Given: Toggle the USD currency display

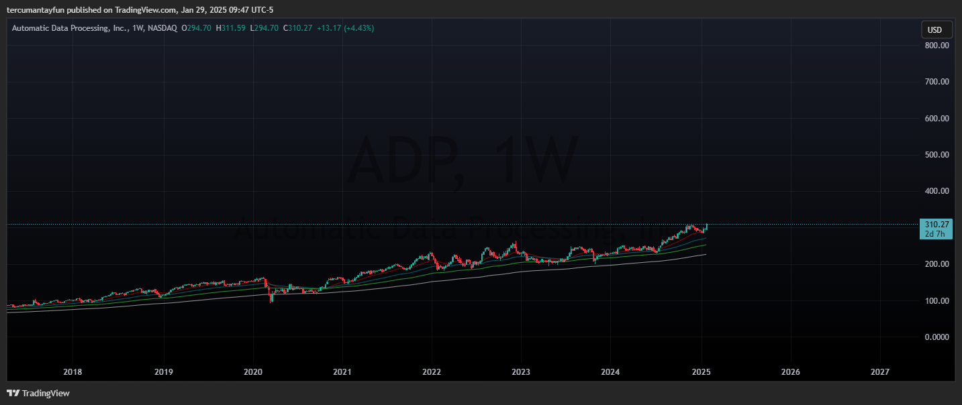Looking at the screenshot, I should 936,30.
